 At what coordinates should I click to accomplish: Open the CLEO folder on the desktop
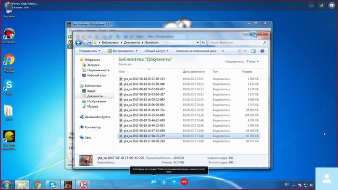(x=9, y=113)
